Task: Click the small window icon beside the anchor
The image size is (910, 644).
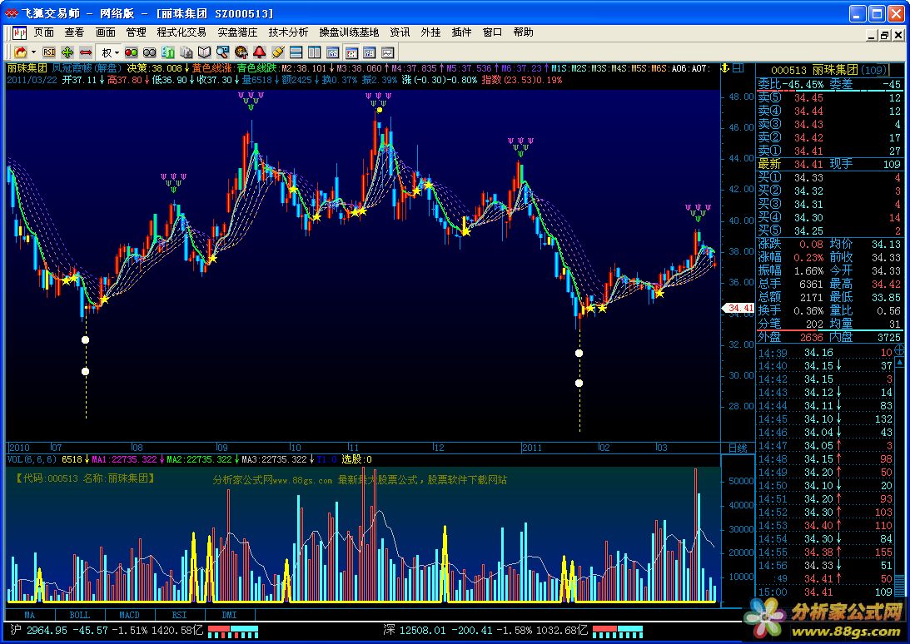Action: pyautogui.click(x=738, y=68)
